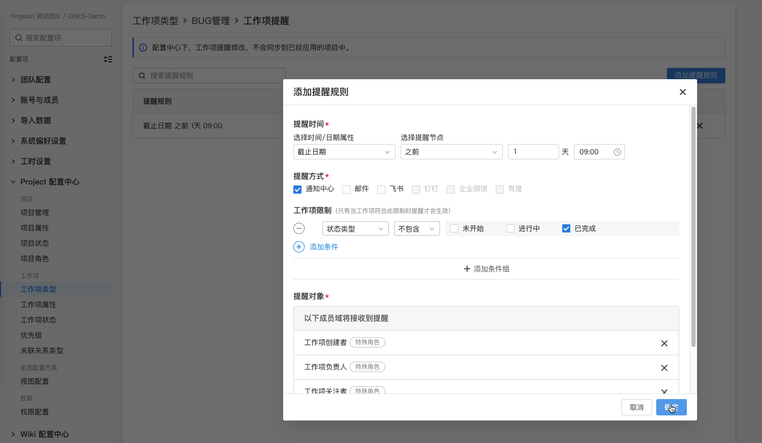Open the 不包含 condition dropdown
762x443 pixels.
(417, 228)
